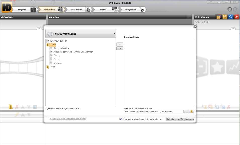
Task: Select the recording Ötzi (1)
Action: tap(57, 59)
